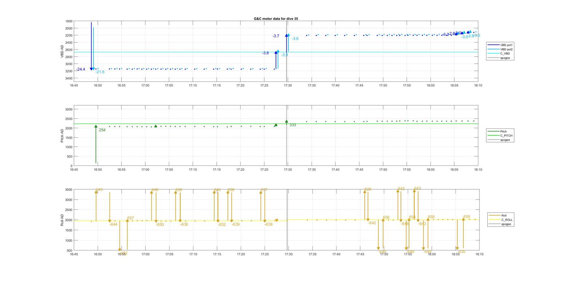Image resolution: width=568 pixels, height=281 pixels.
Task: Click the "637" roll data label
Action: point(264,190)
